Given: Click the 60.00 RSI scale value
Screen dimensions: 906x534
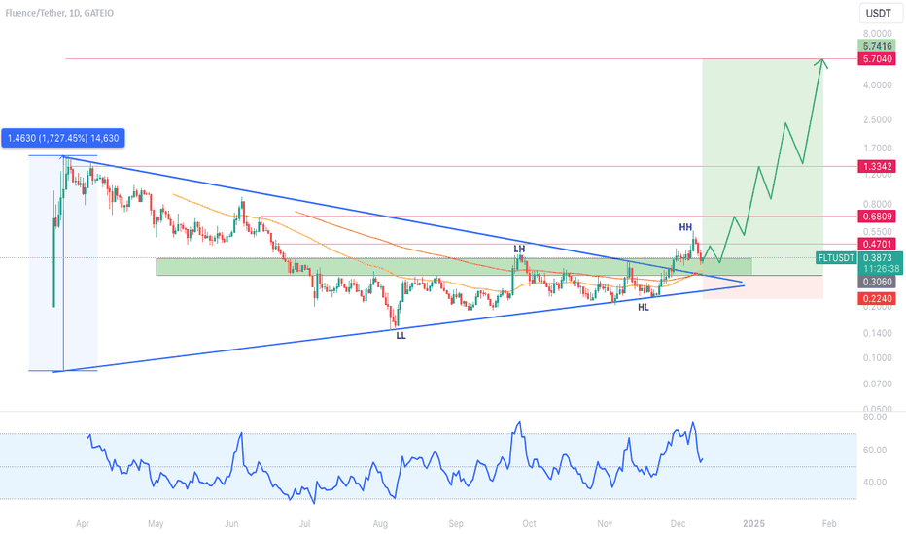Looking at the screenshot, I should (x=875, y=450).
